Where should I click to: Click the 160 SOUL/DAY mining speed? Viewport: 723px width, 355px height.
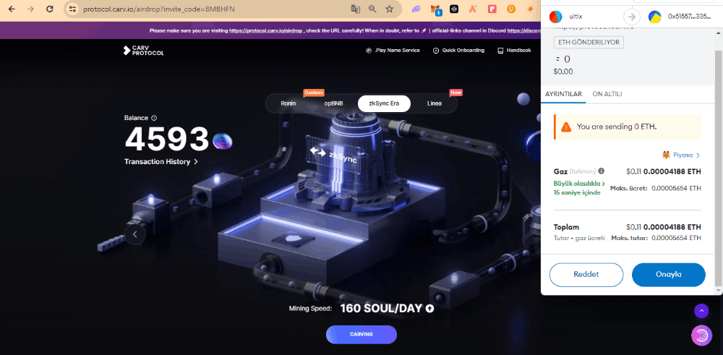pos(381,309)
